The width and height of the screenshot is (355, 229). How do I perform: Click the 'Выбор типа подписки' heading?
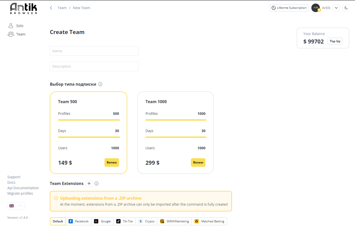coord(73,84)
